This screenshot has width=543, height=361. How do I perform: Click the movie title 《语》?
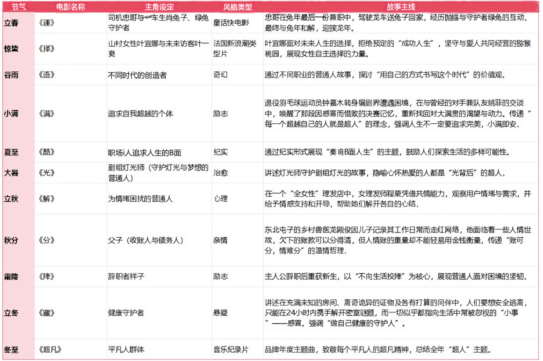point(46,75)
